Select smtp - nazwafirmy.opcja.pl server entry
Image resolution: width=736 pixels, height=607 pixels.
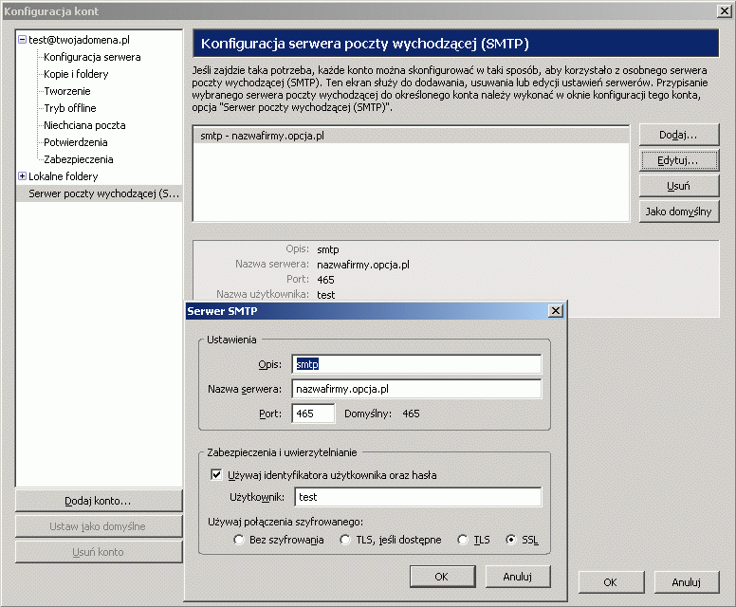(x=412, y=136)
